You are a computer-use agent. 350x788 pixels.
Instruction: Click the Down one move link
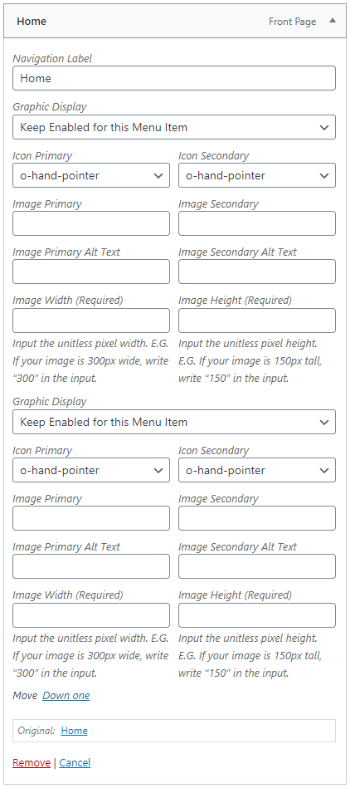tap(66, 696)
